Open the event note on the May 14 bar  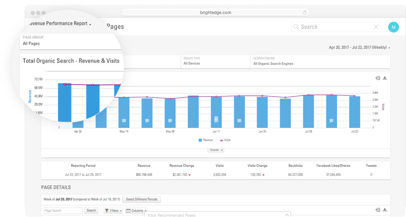coord(124,120)
